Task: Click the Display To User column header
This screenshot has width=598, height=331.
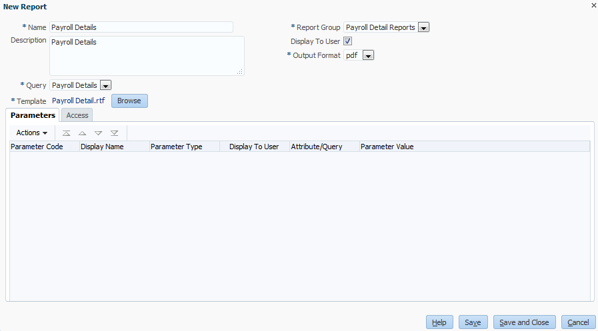Action: pos(255,147)
